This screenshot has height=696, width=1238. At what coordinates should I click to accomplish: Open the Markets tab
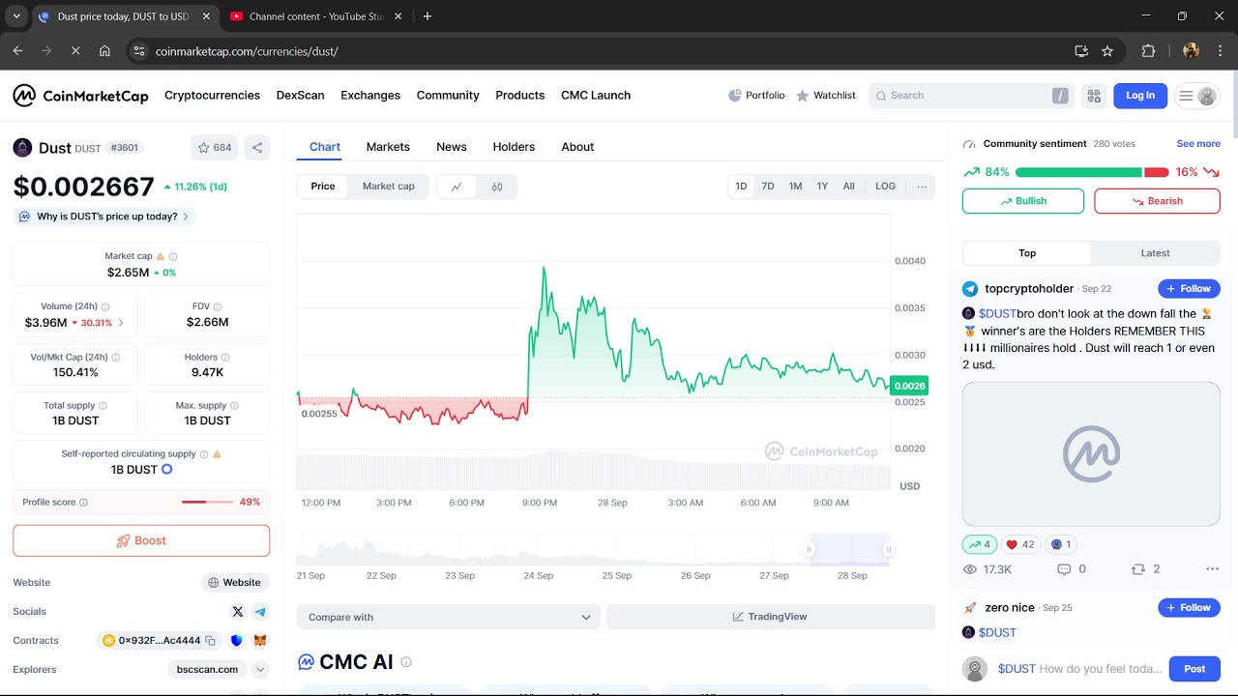pos(388,147)
